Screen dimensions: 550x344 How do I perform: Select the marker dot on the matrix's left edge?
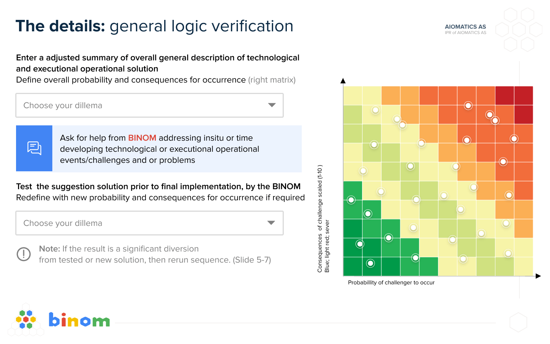tap(351, 200)
